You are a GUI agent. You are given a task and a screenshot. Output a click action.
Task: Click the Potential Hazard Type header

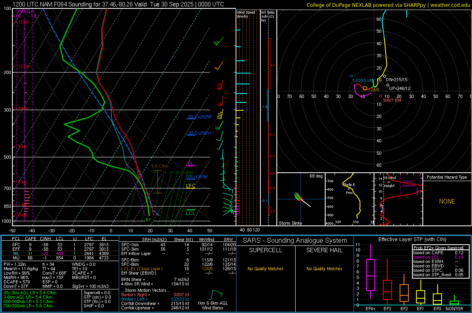coord(447,177)
